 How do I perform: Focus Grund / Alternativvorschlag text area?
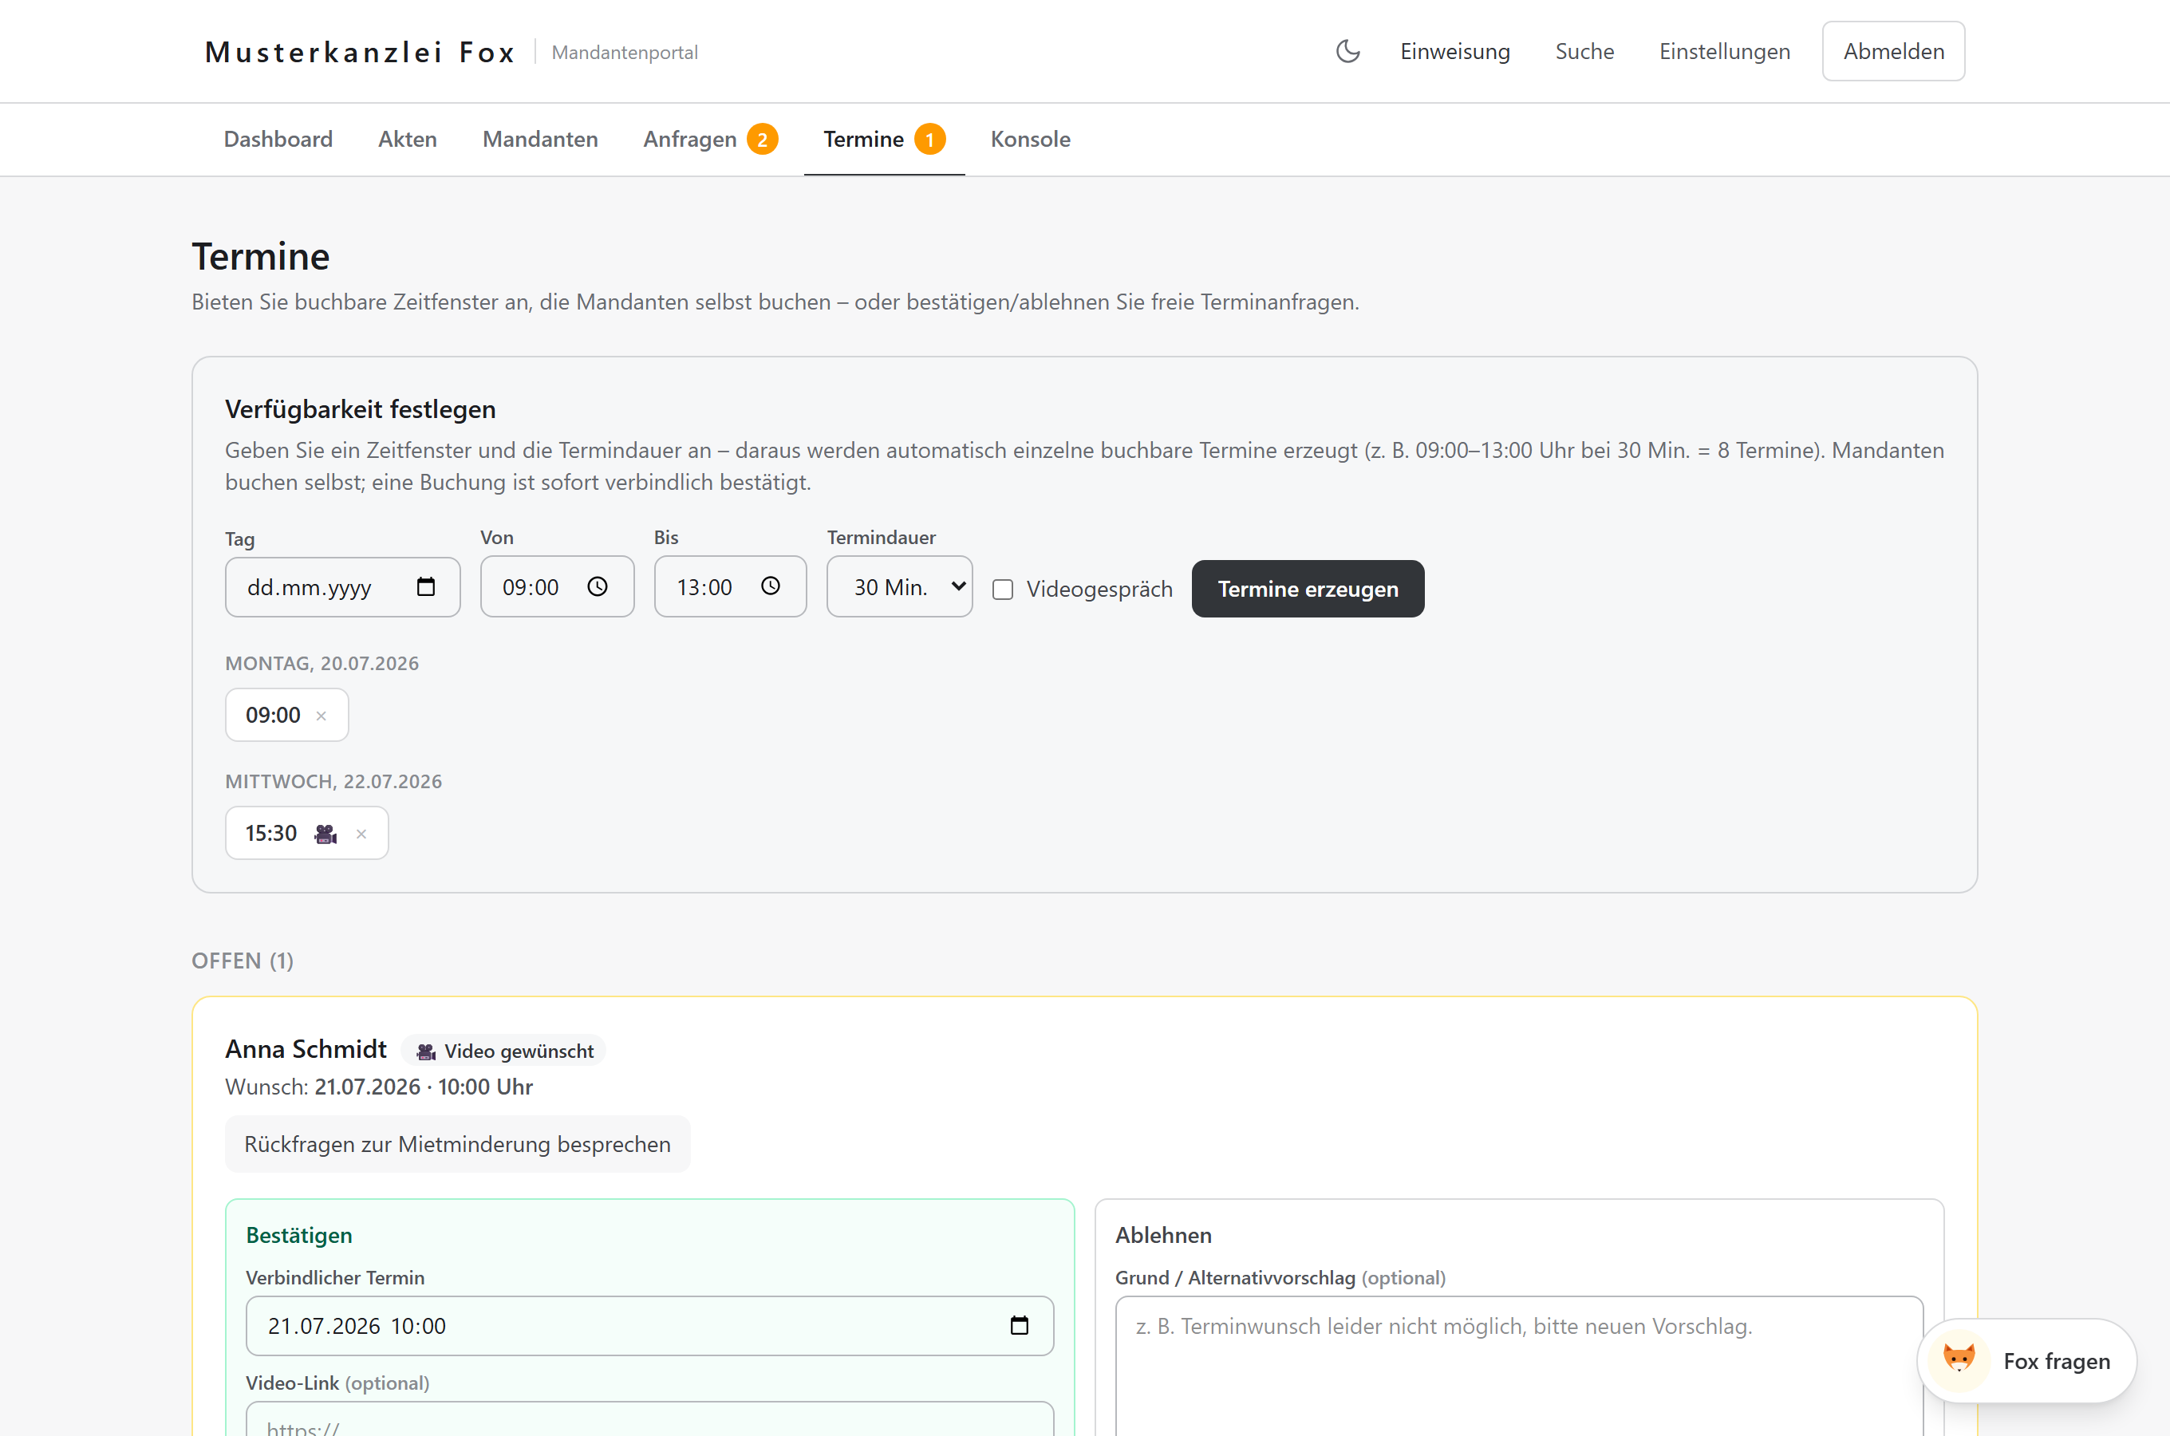1519,1367
